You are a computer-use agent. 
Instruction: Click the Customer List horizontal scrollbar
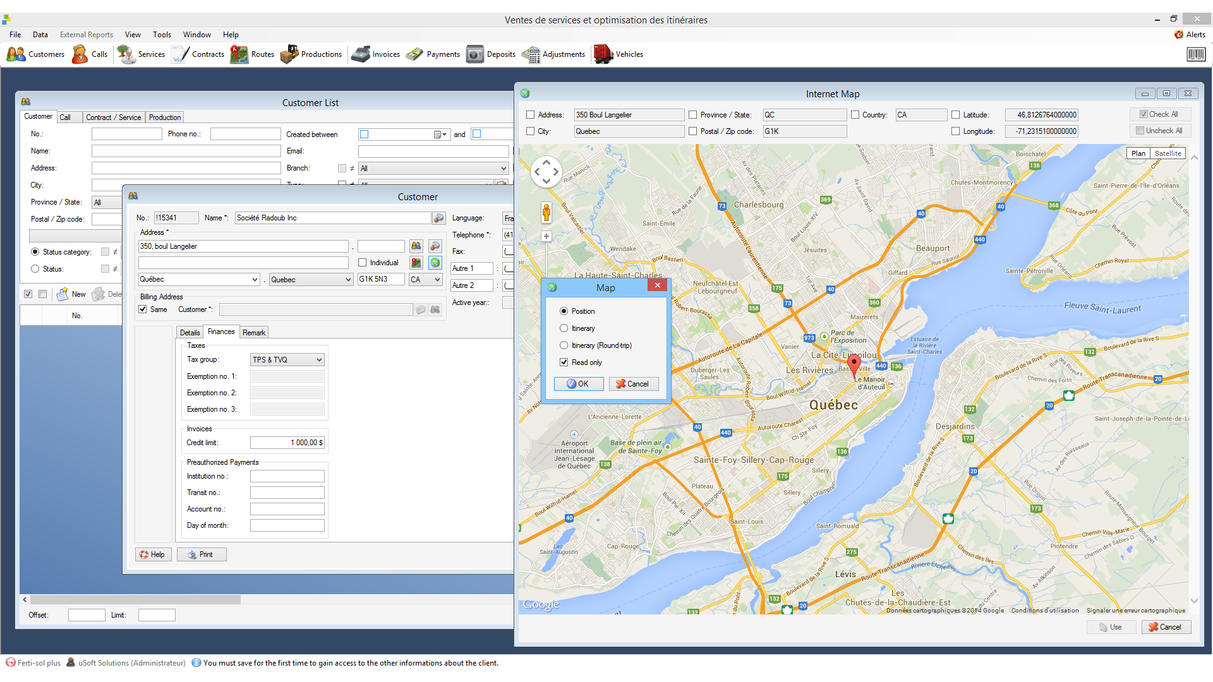click(x=135, y=600)
